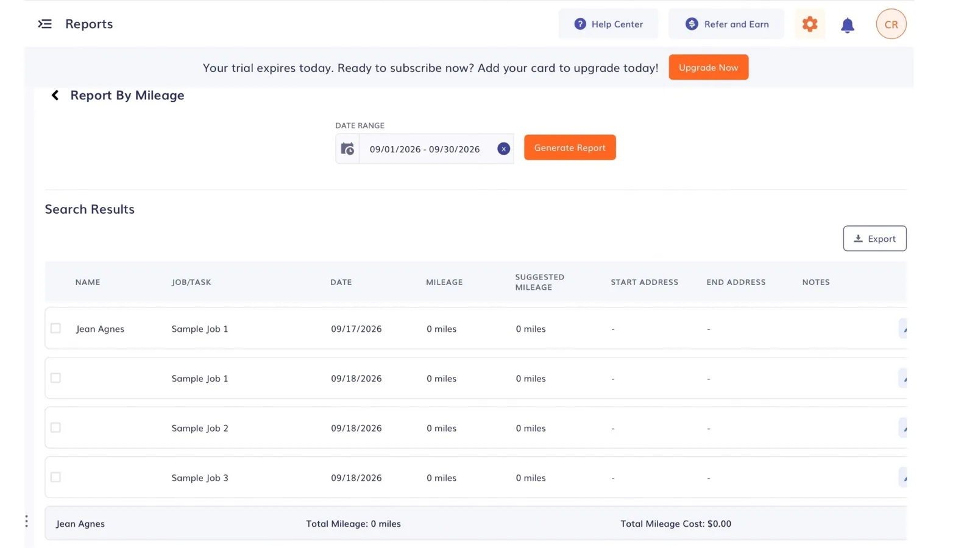Click Total Mileage Cost: $0.00 summary

click(x=676, y=524)
